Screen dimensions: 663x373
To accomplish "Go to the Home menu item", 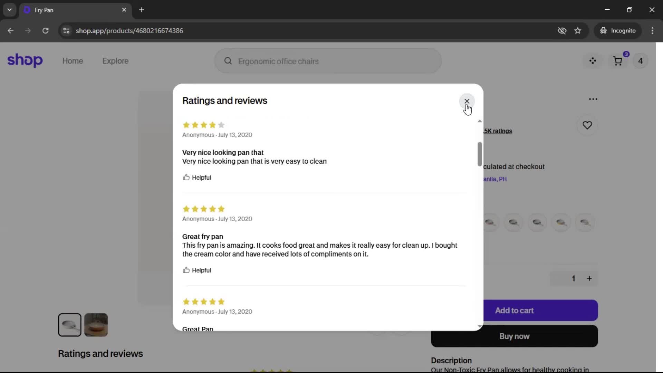I will pyautogui.click(x=73, y=61).
